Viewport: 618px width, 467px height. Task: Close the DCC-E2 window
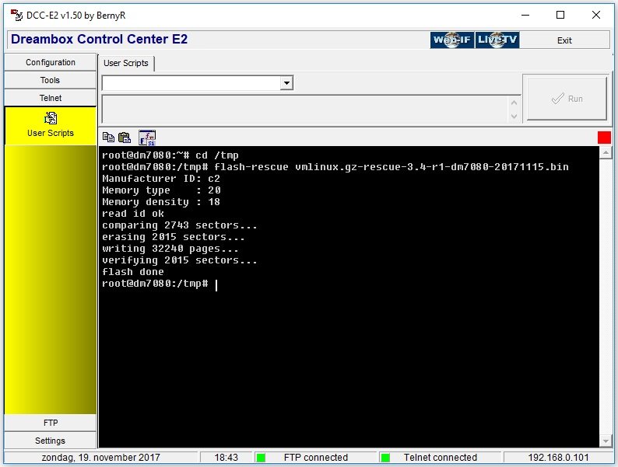pos(596,16)
